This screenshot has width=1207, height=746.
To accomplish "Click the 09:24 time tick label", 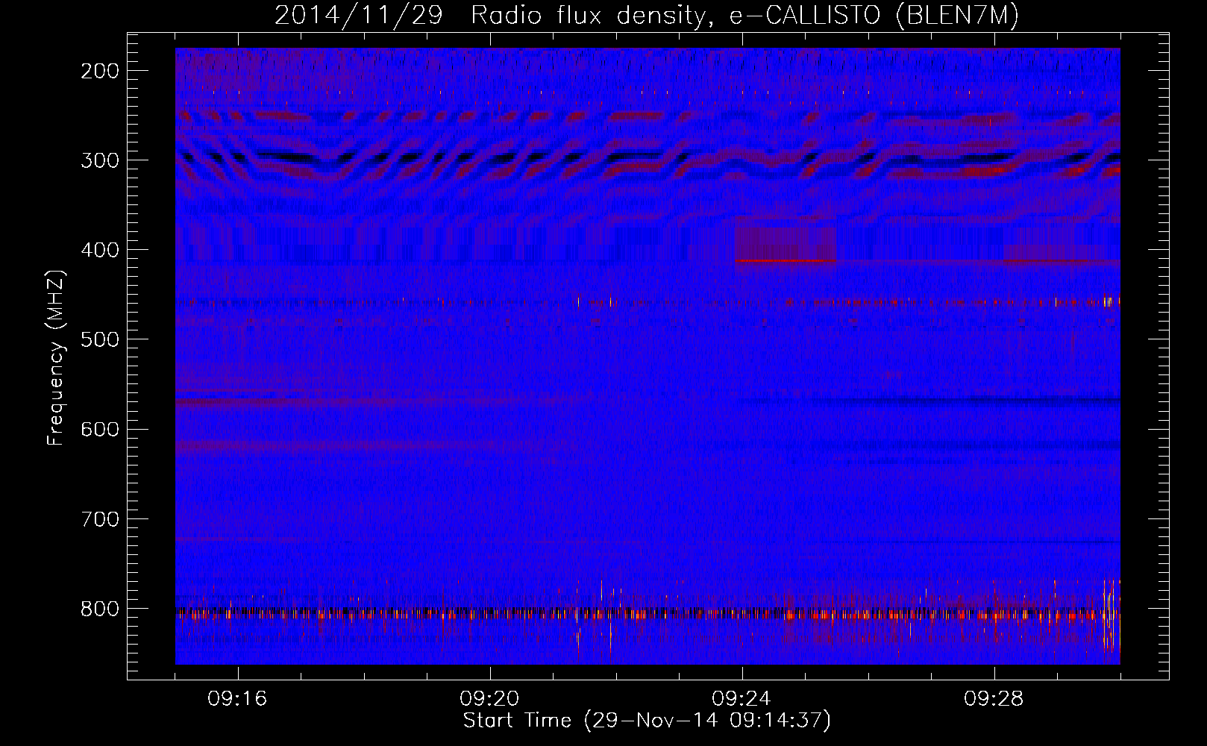I will point(742,699).
